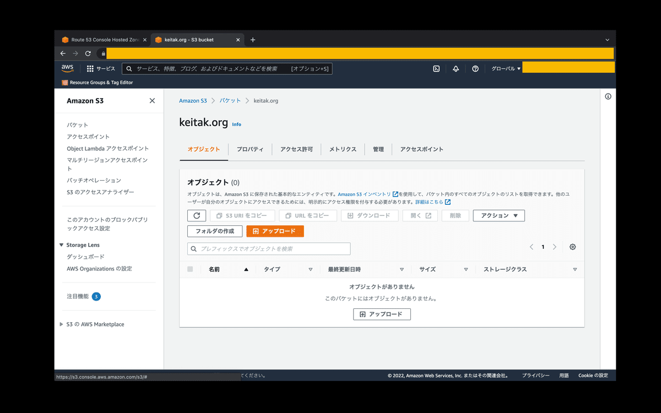
Task: Click フォルダの作成 button
Action: 215,231
